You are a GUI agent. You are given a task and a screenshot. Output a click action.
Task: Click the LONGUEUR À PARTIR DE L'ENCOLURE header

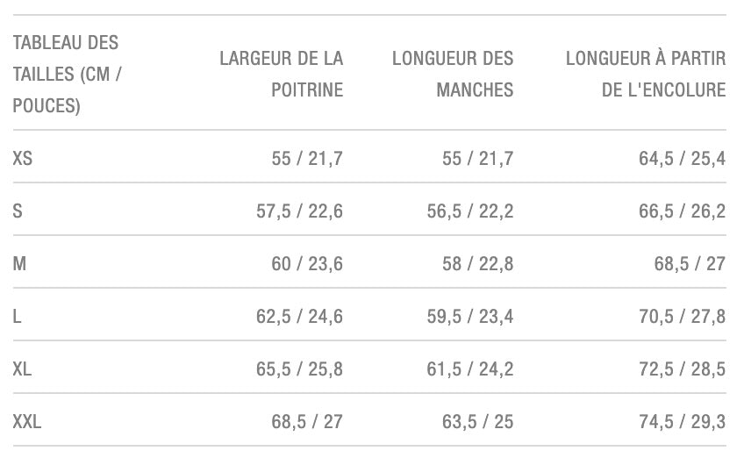(x=646, y=75)
